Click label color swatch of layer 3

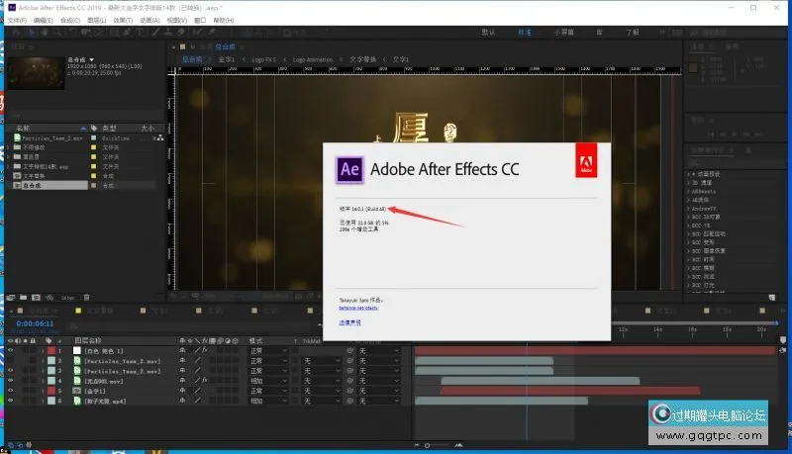click(51, 371)
